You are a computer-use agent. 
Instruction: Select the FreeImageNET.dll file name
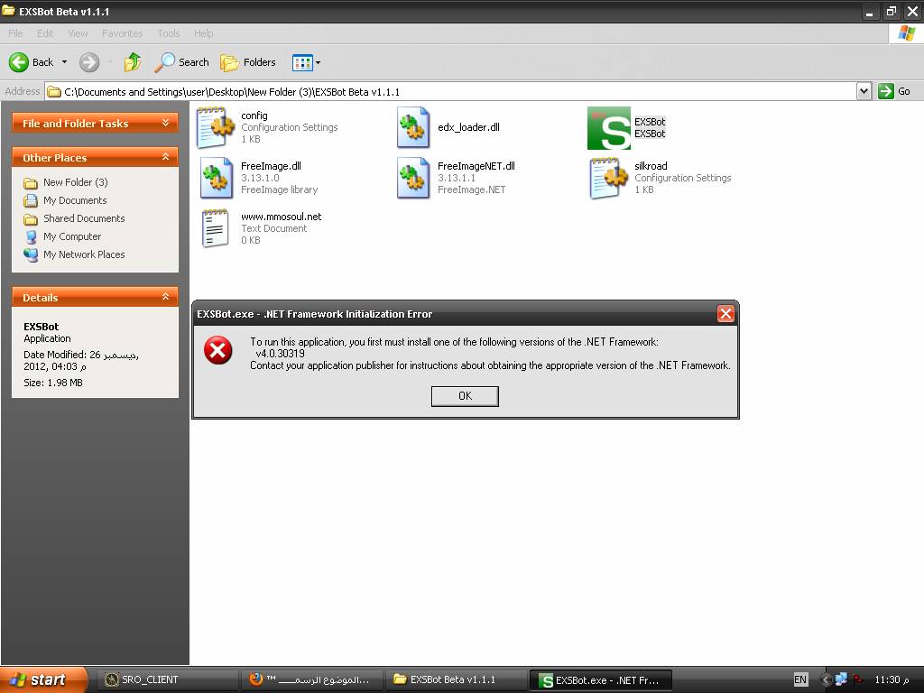point(476,166)
